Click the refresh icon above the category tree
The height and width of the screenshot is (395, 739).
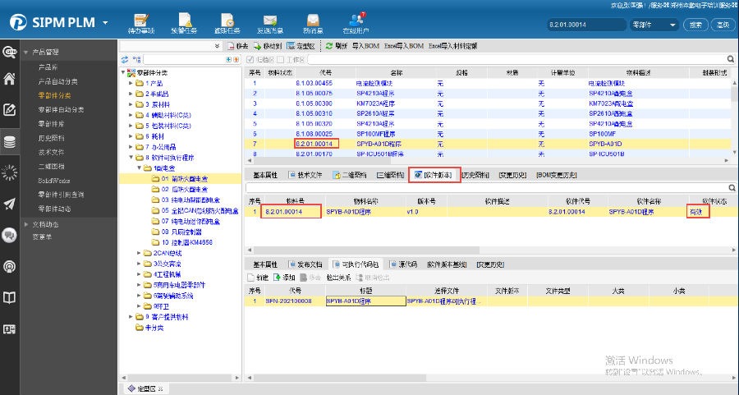[x=125, y=59]
